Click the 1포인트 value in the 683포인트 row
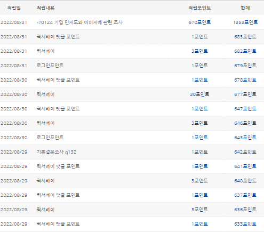This screenshot has height=232, width=264. click(199, 37)
